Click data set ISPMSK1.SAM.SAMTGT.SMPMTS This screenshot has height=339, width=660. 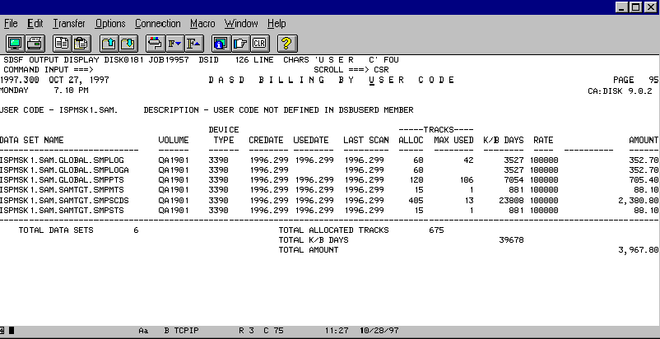tap(62, 190)
